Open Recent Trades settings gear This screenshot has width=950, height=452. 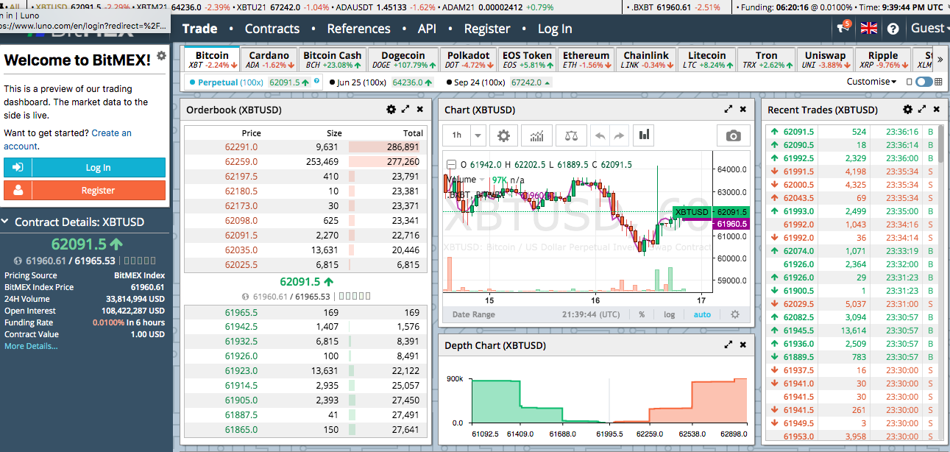coord(907,110)
